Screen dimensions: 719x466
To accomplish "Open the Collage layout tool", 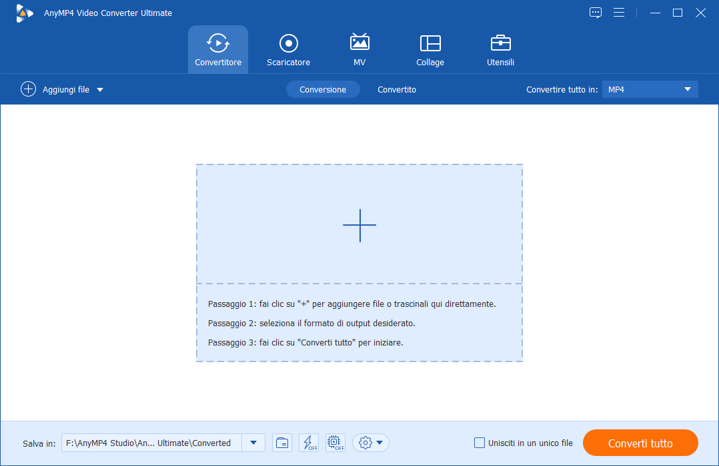I will (430, 50).
